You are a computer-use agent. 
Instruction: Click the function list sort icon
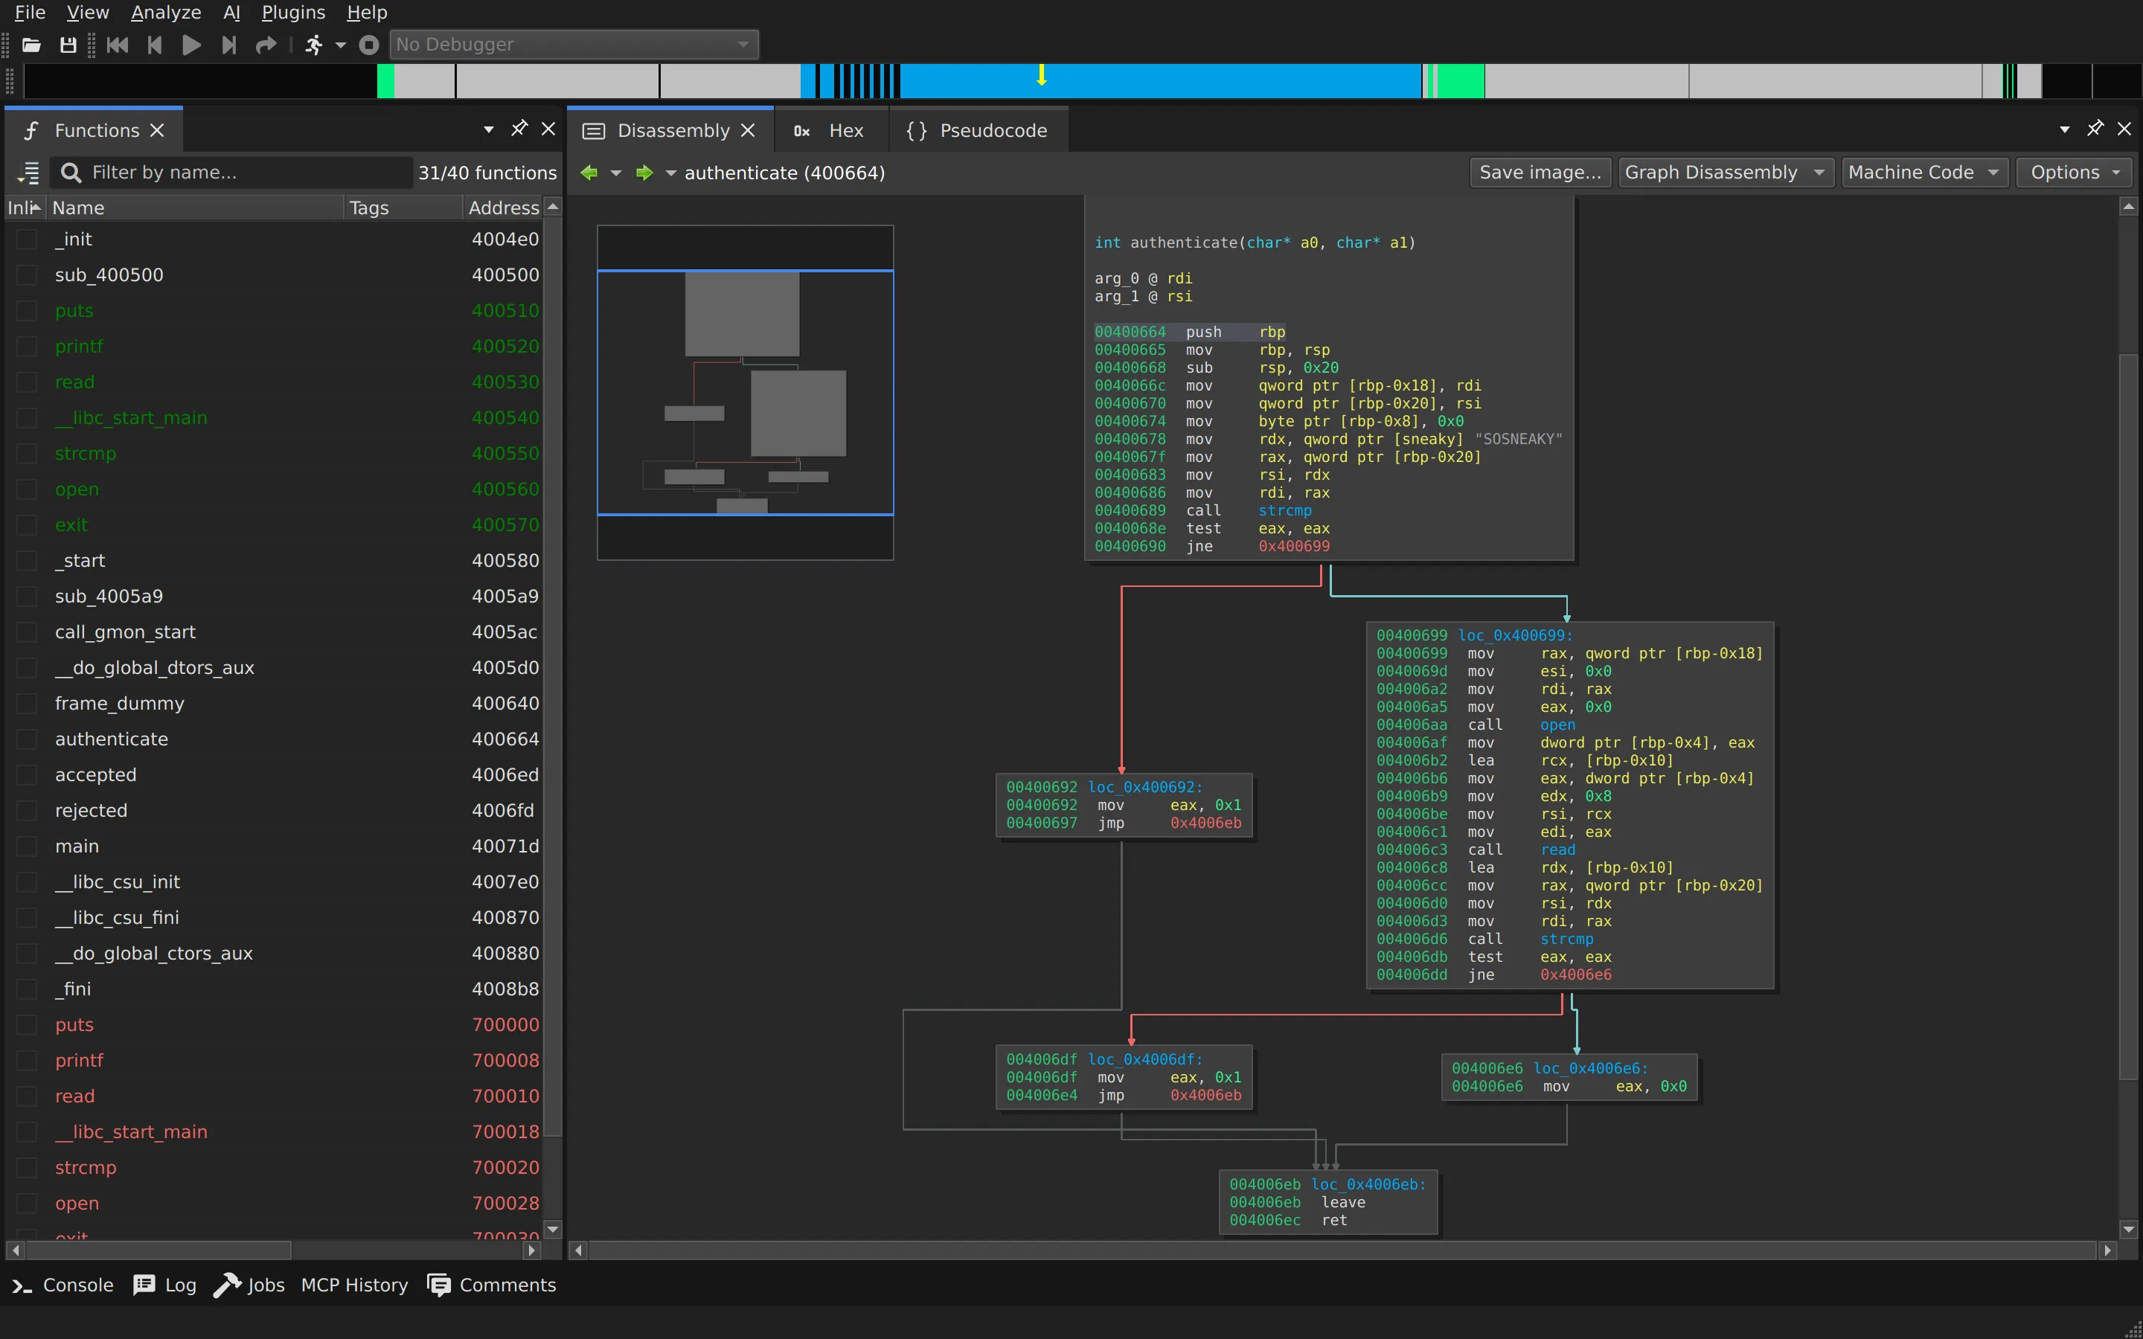(x=29, y=173)
